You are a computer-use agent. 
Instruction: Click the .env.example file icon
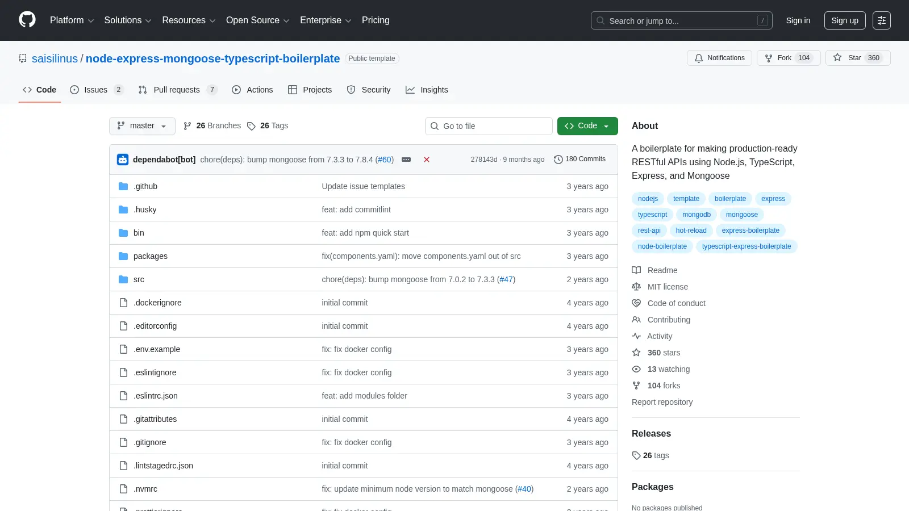click(123, 349)
